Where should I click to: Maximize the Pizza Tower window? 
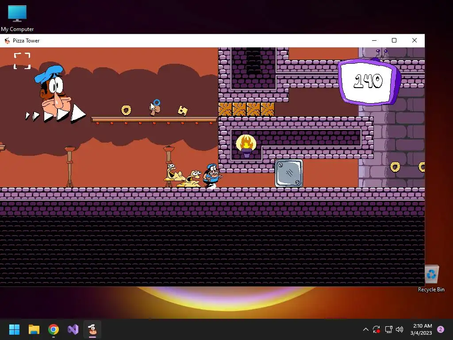tap(394, 40)
